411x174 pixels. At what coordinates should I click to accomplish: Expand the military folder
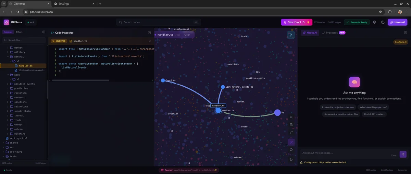click(x=20, y=52)
